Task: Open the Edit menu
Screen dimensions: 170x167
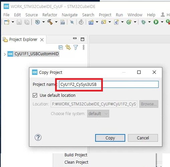Action: (x=17, y=15)
